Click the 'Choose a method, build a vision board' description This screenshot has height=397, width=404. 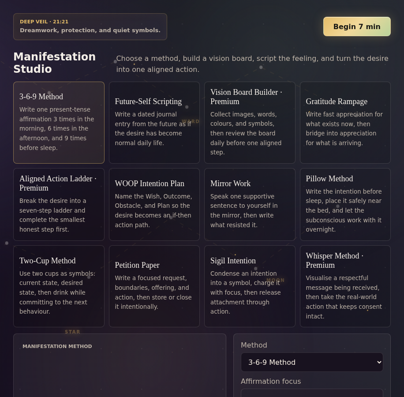point(252,64)
